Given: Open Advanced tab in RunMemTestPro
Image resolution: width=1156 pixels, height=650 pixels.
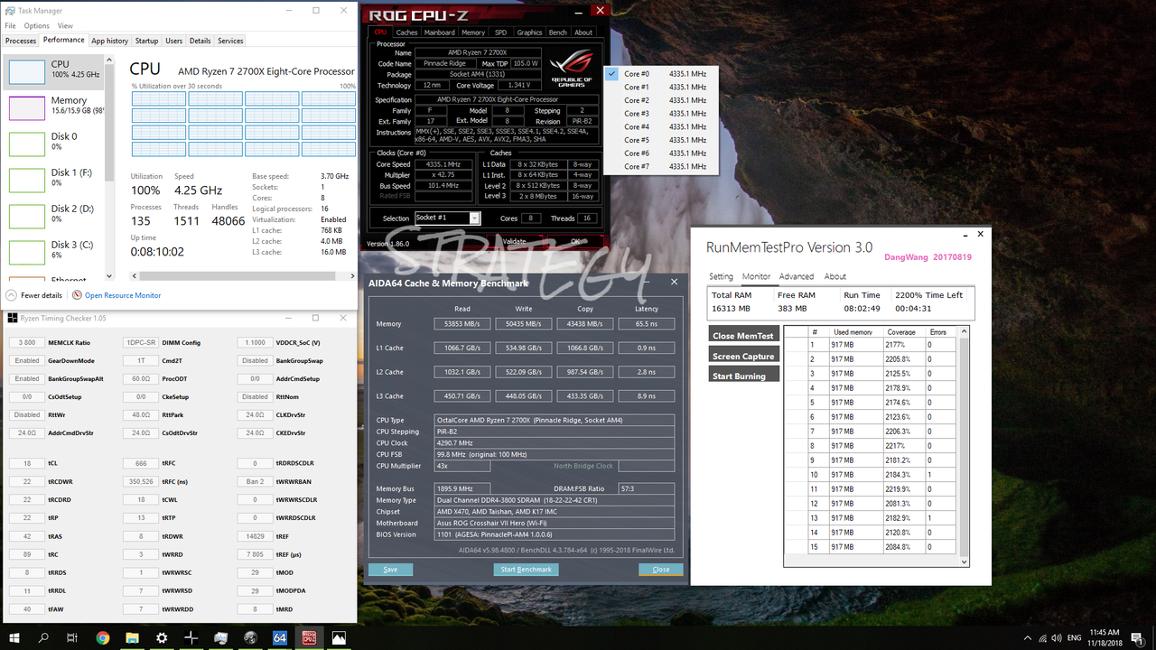Looking at the screenshot, I should click(x=797, y=276).
